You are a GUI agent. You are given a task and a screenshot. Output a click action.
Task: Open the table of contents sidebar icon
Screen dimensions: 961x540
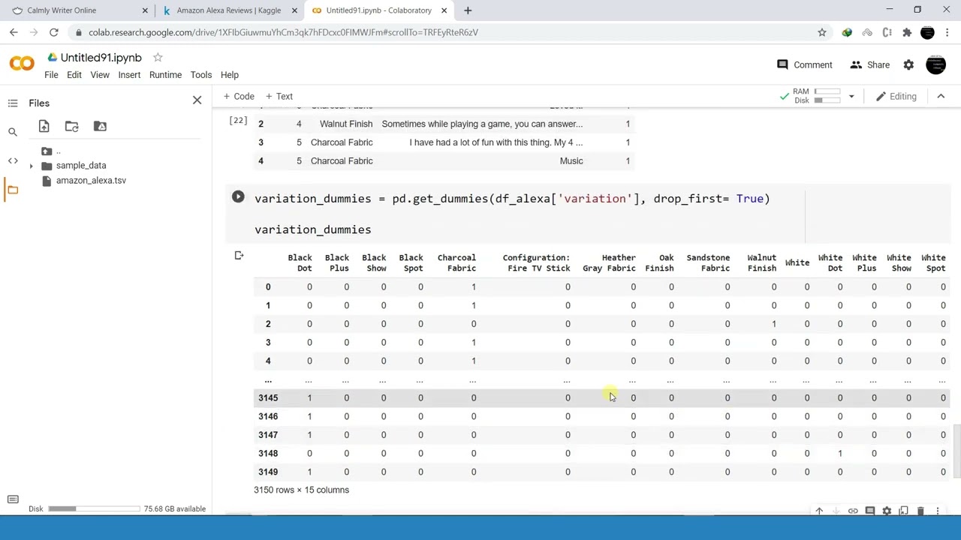13,103
